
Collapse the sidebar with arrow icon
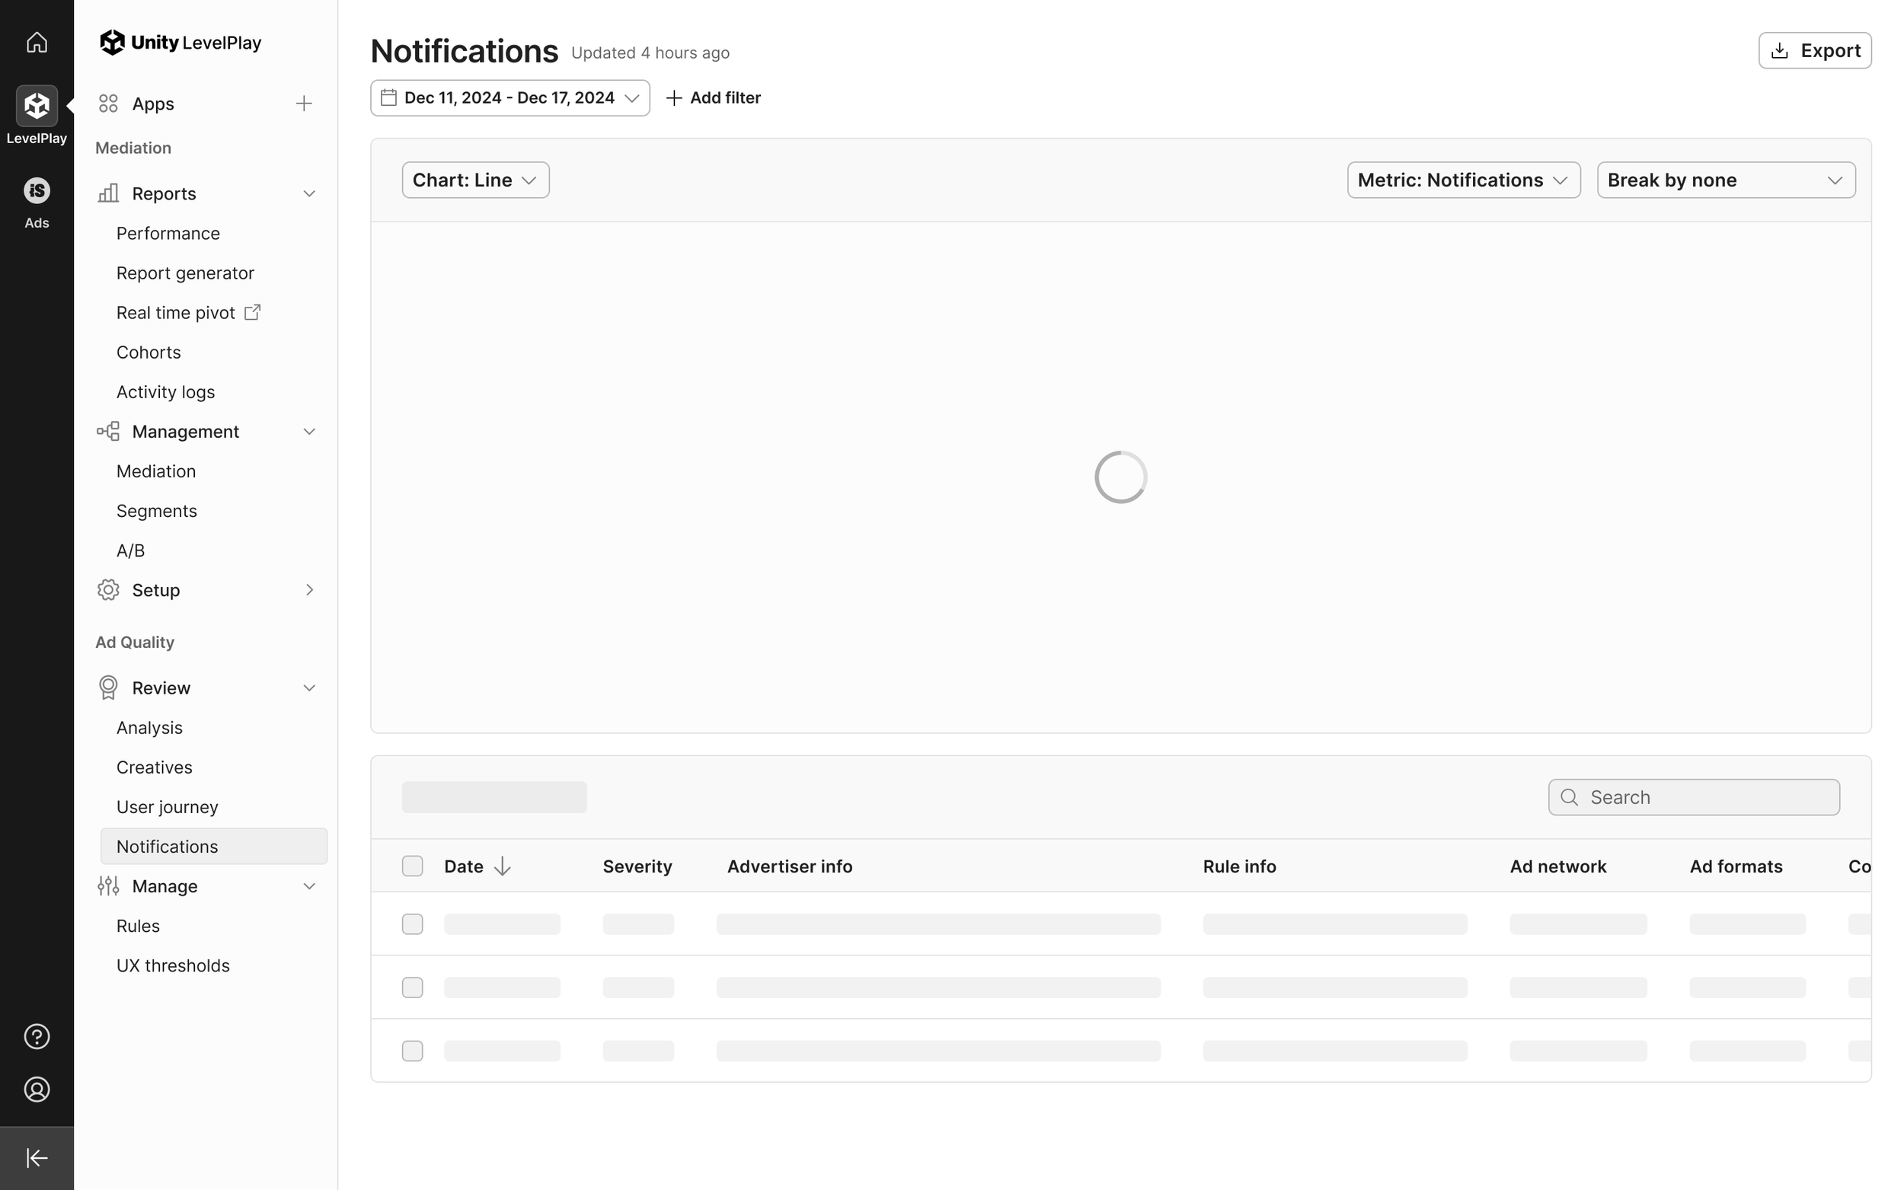[37, 1158]
